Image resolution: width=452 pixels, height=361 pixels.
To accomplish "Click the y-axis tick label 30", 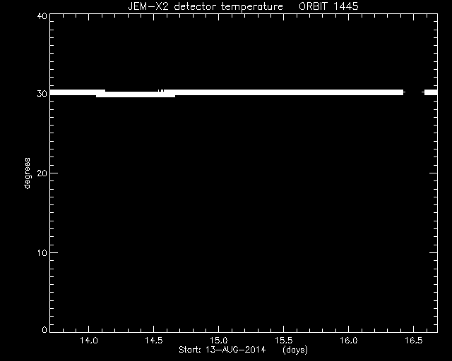I will pos(42,94).
